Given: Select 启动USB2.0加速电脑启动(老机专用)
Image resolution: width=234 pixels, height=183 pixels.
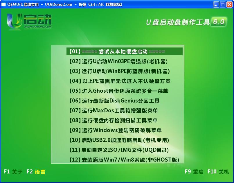Looking at the screenshot, I should (117, 140).
